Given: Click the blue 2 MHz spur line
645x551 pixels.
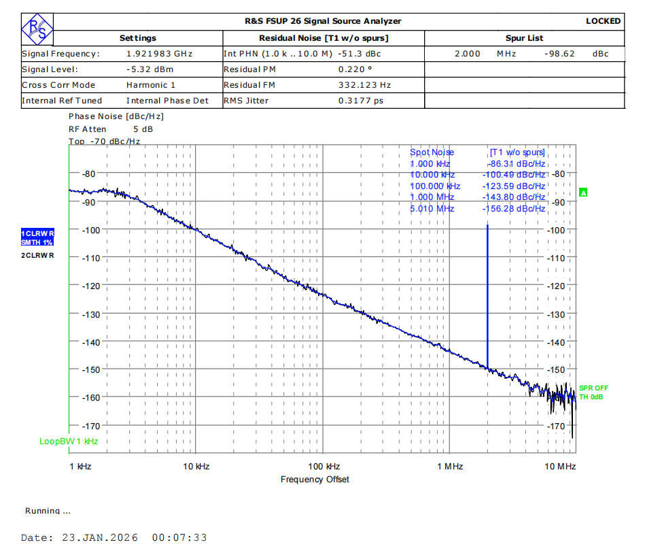Looking at the screenshot, I should click(x=487, y=293).
